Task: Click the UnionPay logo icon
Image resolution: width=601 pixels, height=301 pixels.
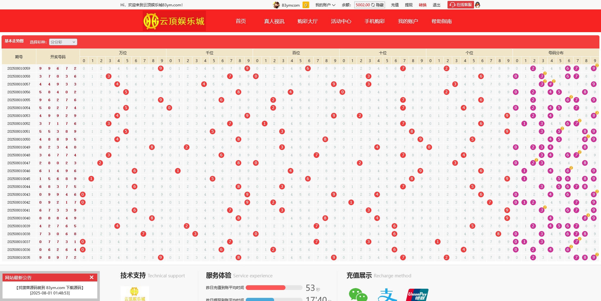Action: click(417, 295)
